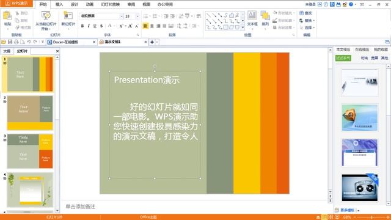This screenshot has height=220, width=391.
Task: Click More Templates (更多模板) link
Action: pos(348,210)
